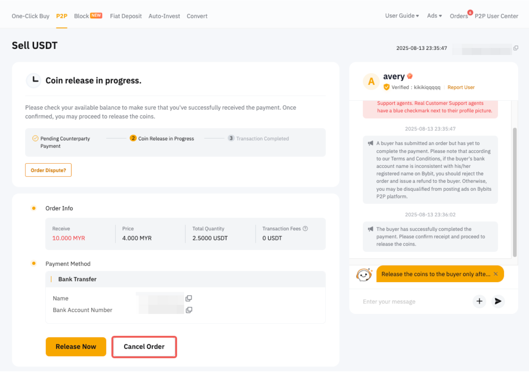Click the Cancel Order button
Viewport: 529px width, 372px height.
point(144,347)
